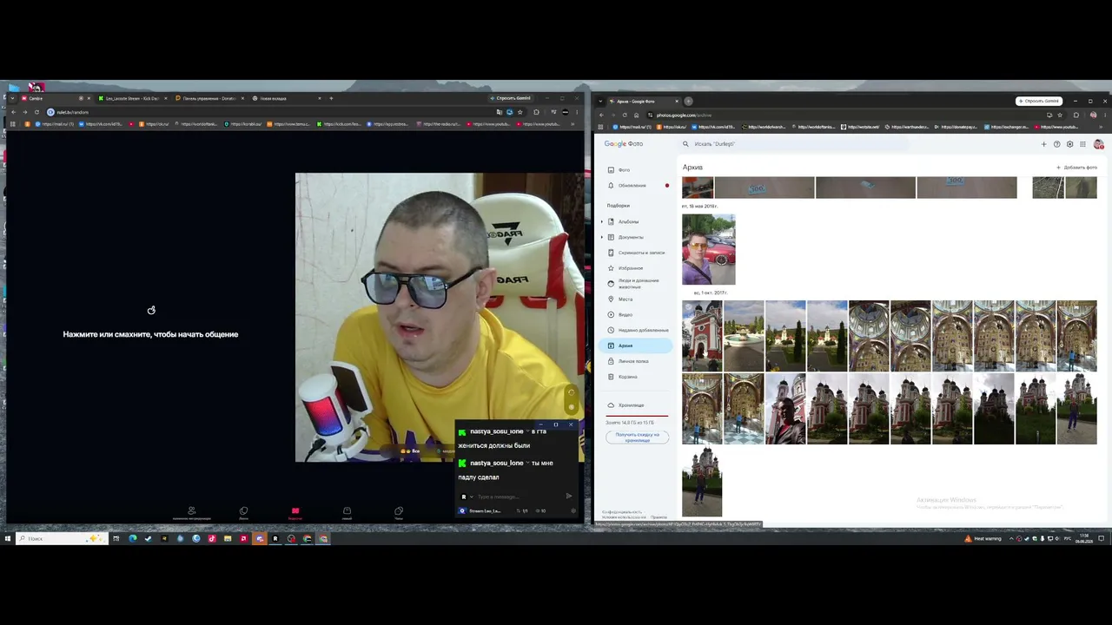Click the chat message input field
1112x625 pixels.
pos(519,497)
